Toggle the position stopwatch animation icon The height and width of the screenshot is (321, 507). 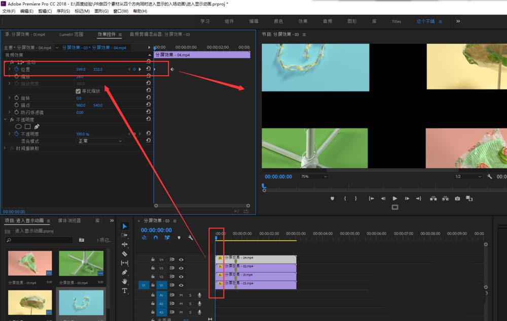click(x=16, y=69)
